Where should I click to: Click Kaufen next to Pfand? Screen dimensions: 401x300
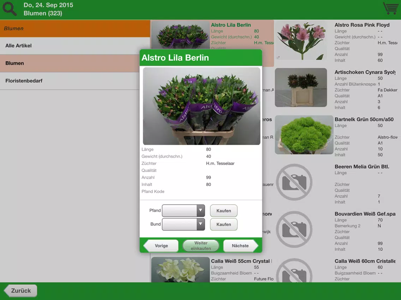(x=224, y=211)
